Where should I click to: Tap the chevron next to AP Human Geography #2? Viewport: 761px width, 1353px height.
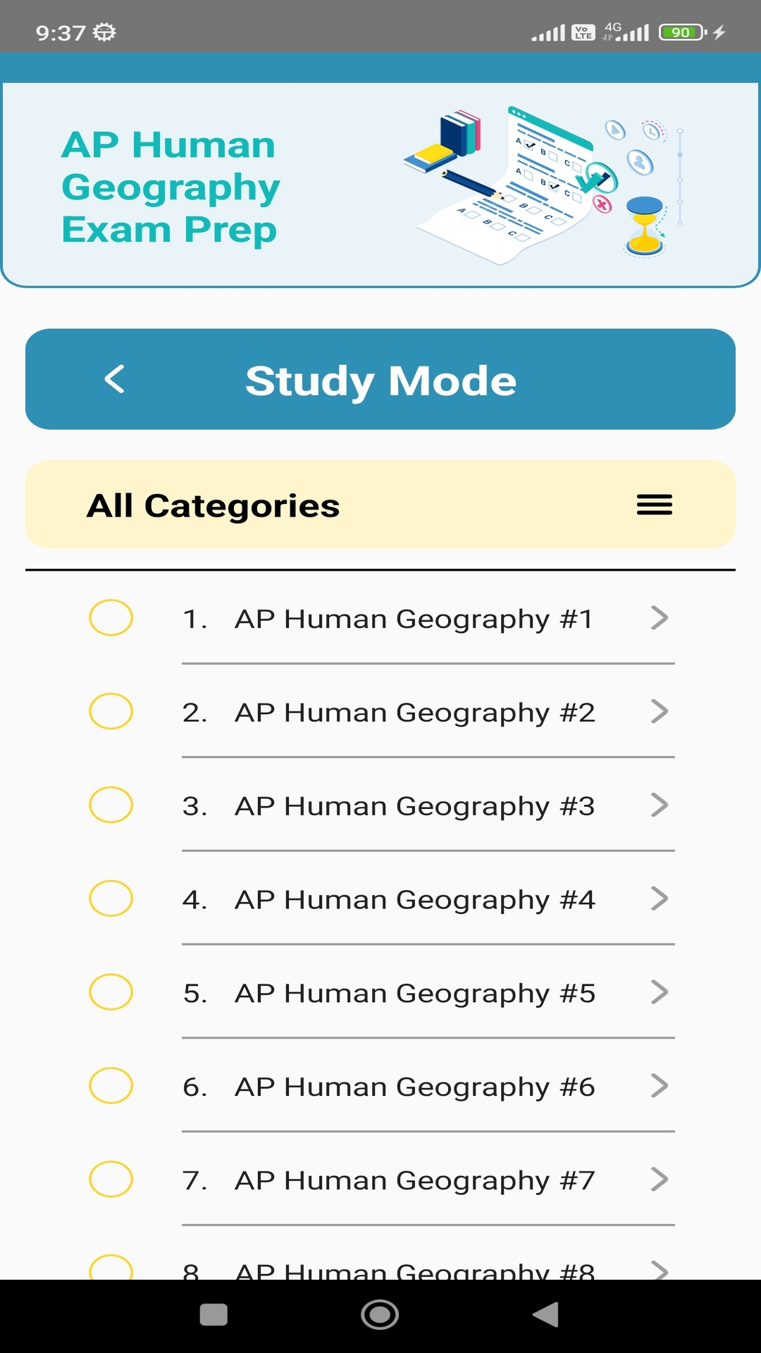coord(659,712)
